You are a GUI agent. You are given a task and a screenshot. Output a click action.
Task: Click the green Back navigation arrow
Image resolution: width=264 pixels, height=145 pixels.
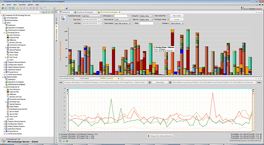point(3,8)
